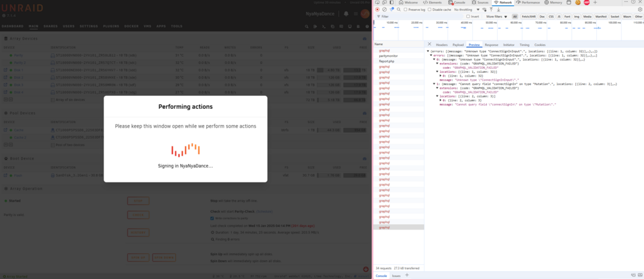Open the Console tab in DevTools
The height and width of the screenshot is (279, 644).
click(457, 3)
